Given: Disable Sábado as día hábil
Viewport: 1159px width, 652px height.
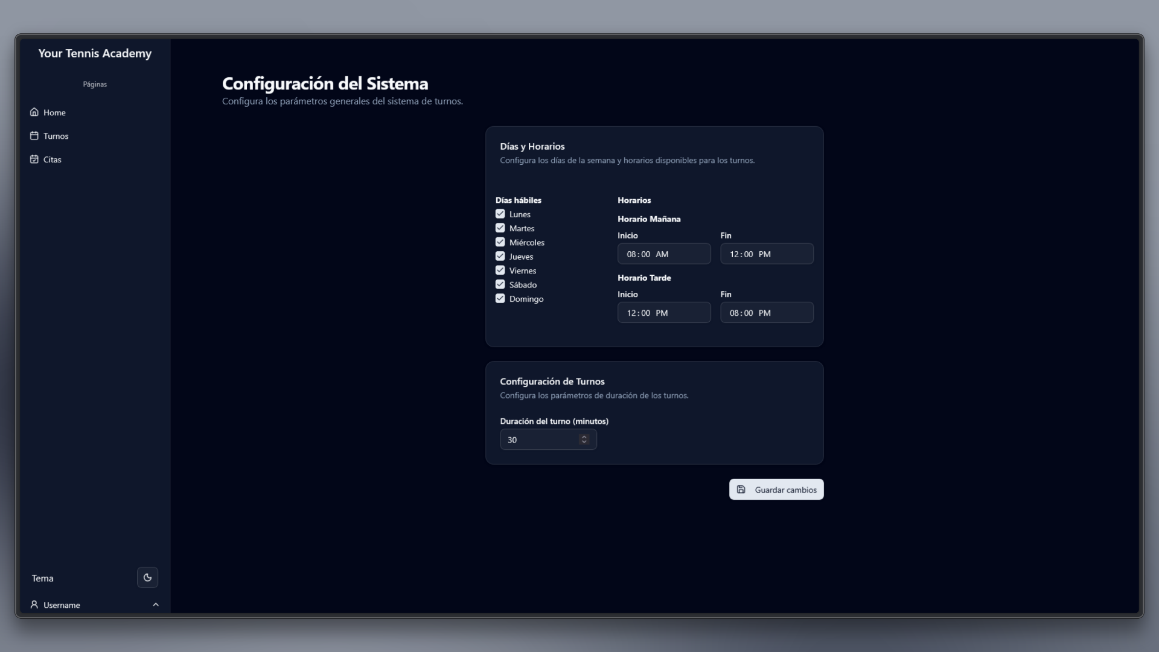Looking at the screenshot, I should tap(500, 284).
